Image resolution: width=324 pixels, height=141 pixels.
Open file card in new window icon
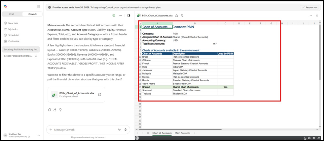[x=99, y=95]
